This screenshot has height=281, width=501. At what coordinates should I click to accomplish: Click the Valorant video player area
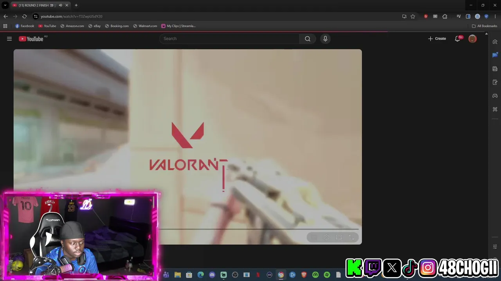188,147
